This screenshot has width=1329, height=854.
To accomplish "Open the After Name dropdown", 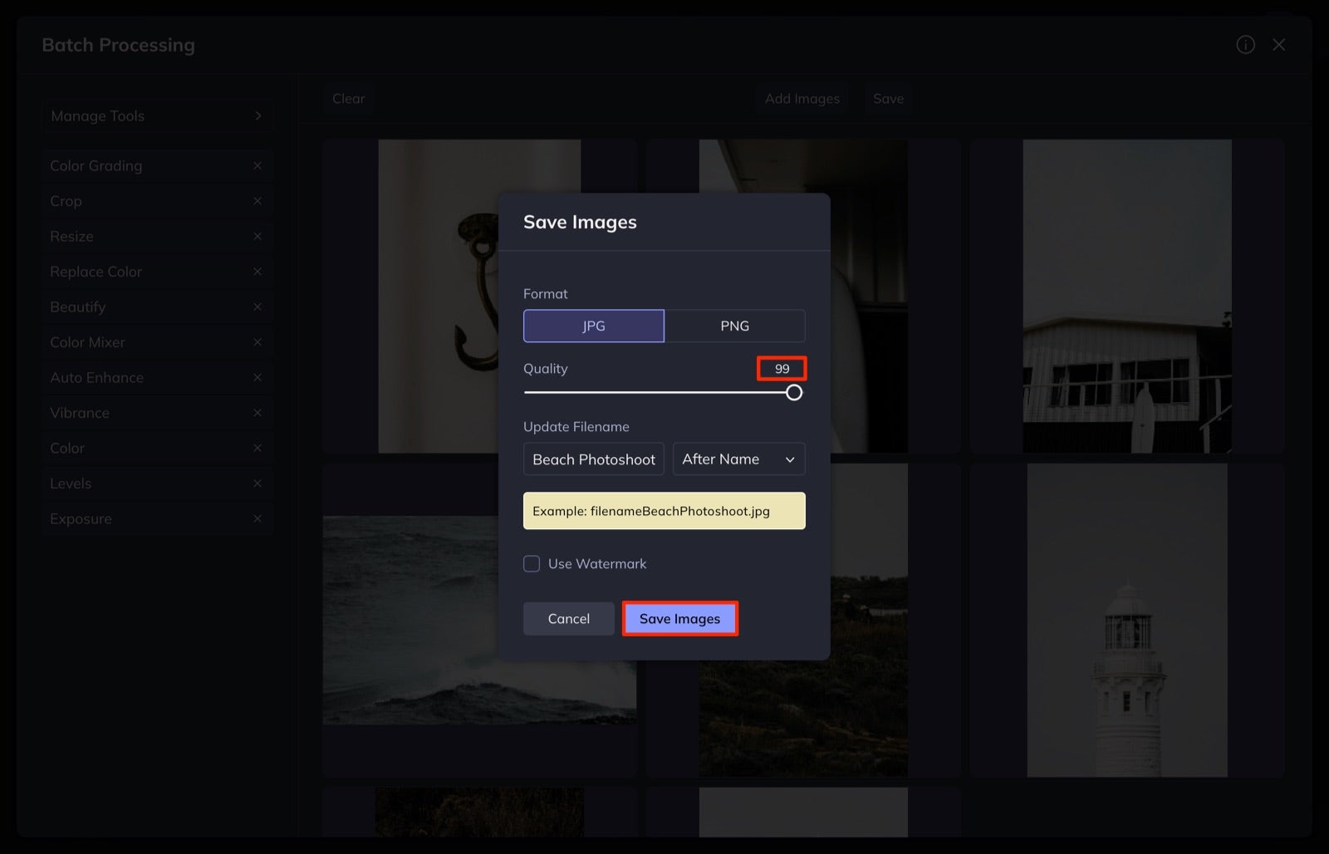I will click(738, 459).
